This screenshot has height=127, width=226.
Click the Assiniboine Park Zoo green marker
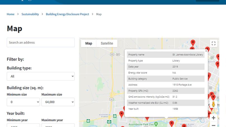click(x=156, y=123)
